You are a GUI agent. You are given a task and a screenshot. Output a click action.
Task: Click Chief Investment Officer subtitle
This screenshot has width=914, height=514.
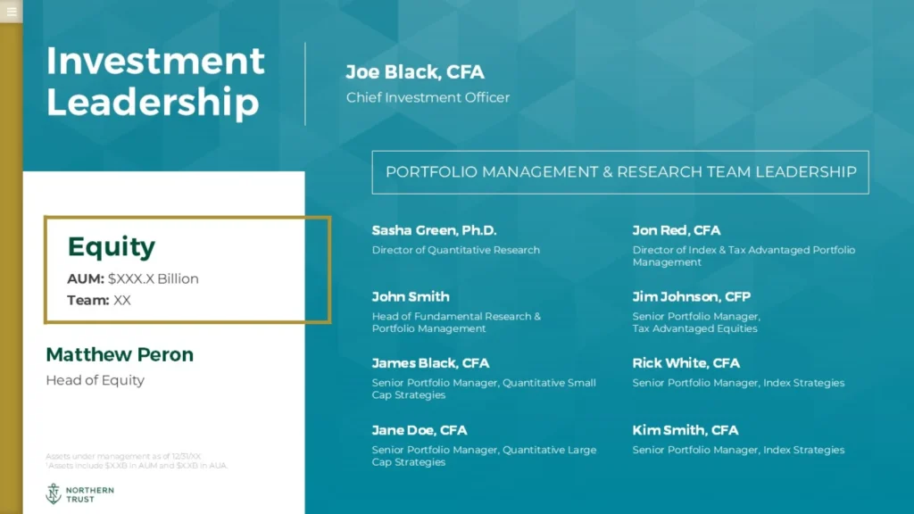click(x=428, y=97)
